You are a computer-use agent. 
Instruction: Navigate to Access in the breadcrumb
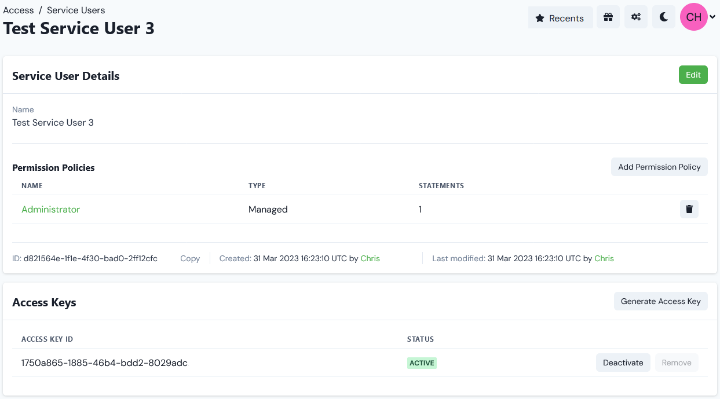[x=18, y=10]
